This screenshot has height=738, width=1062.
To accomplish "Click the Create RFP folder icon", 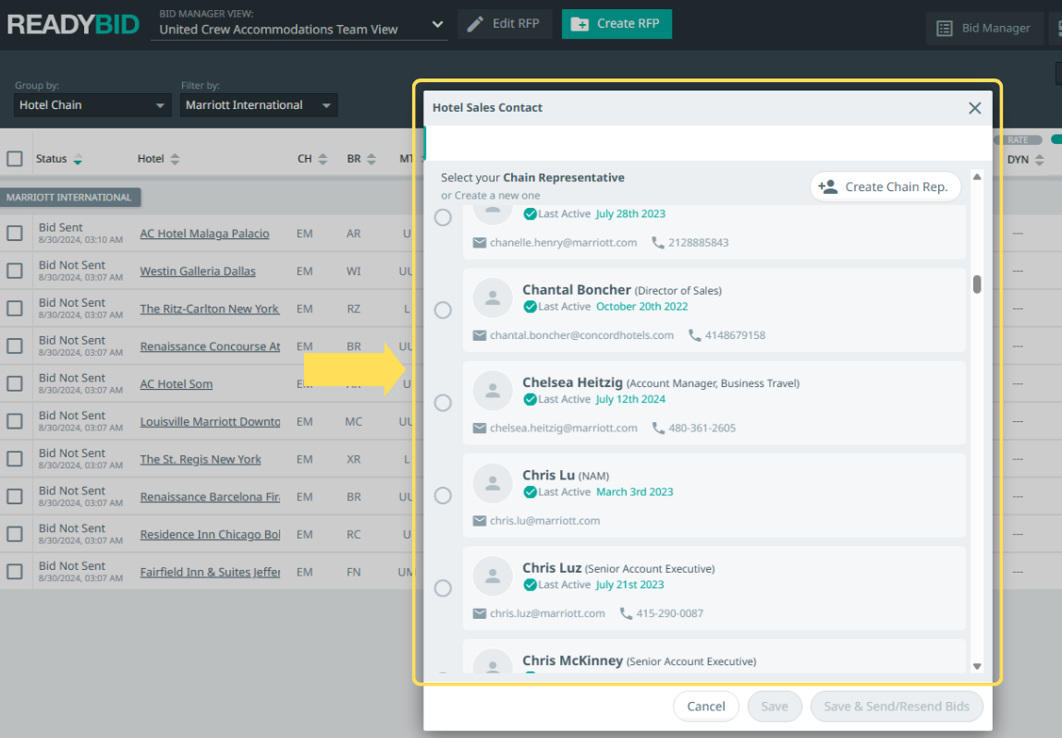I will tap(580, 24).
